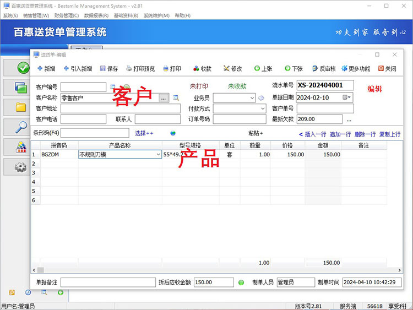
Task: Click the globe icon near 选择++
Action: pyautogui.click(x=173, y=133)
